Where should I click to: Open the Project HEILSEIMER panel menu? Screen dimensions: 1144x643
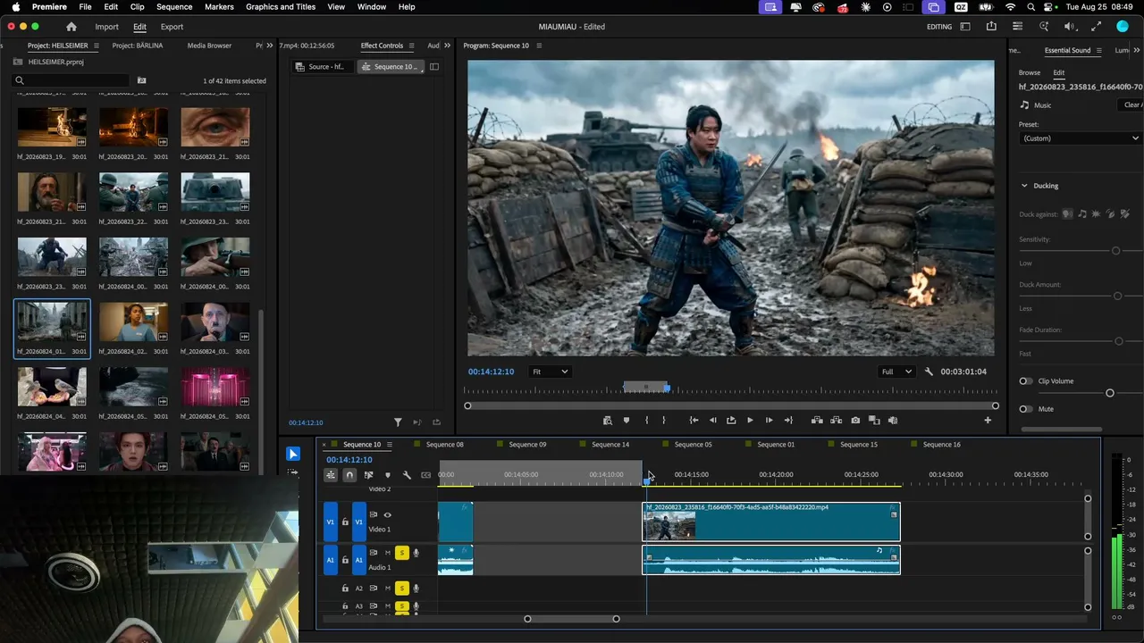pyautogui.click(x=97, y=46)
